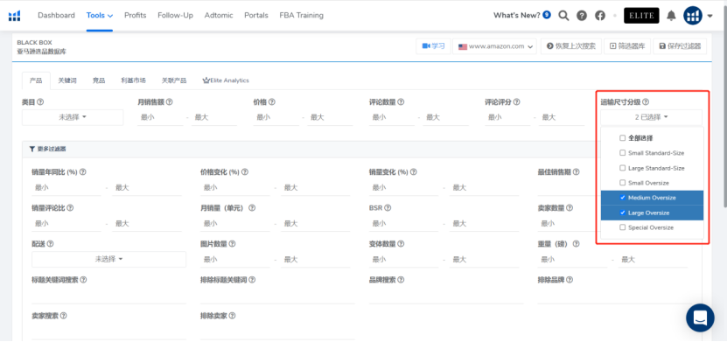Viewport: 727px width, 342px height.
Task: Open the 配送 未选择 dropdown
Action: coord(109,259)
